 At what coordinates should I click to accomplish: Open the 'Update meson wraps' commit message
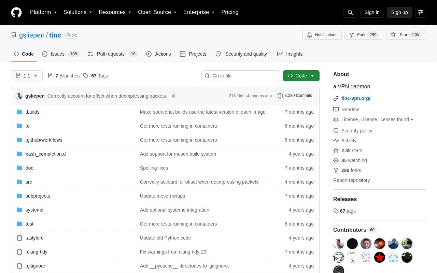(163, 196)
